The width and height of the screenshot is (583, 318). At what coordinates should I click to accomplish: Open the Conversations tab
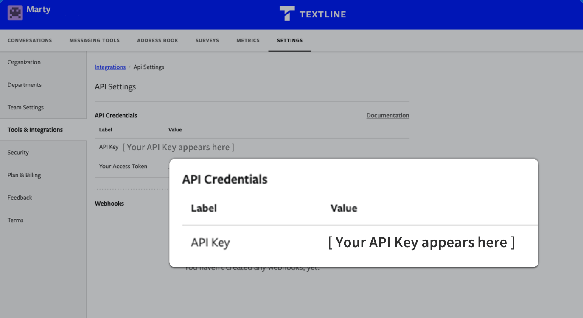(30, 40)
